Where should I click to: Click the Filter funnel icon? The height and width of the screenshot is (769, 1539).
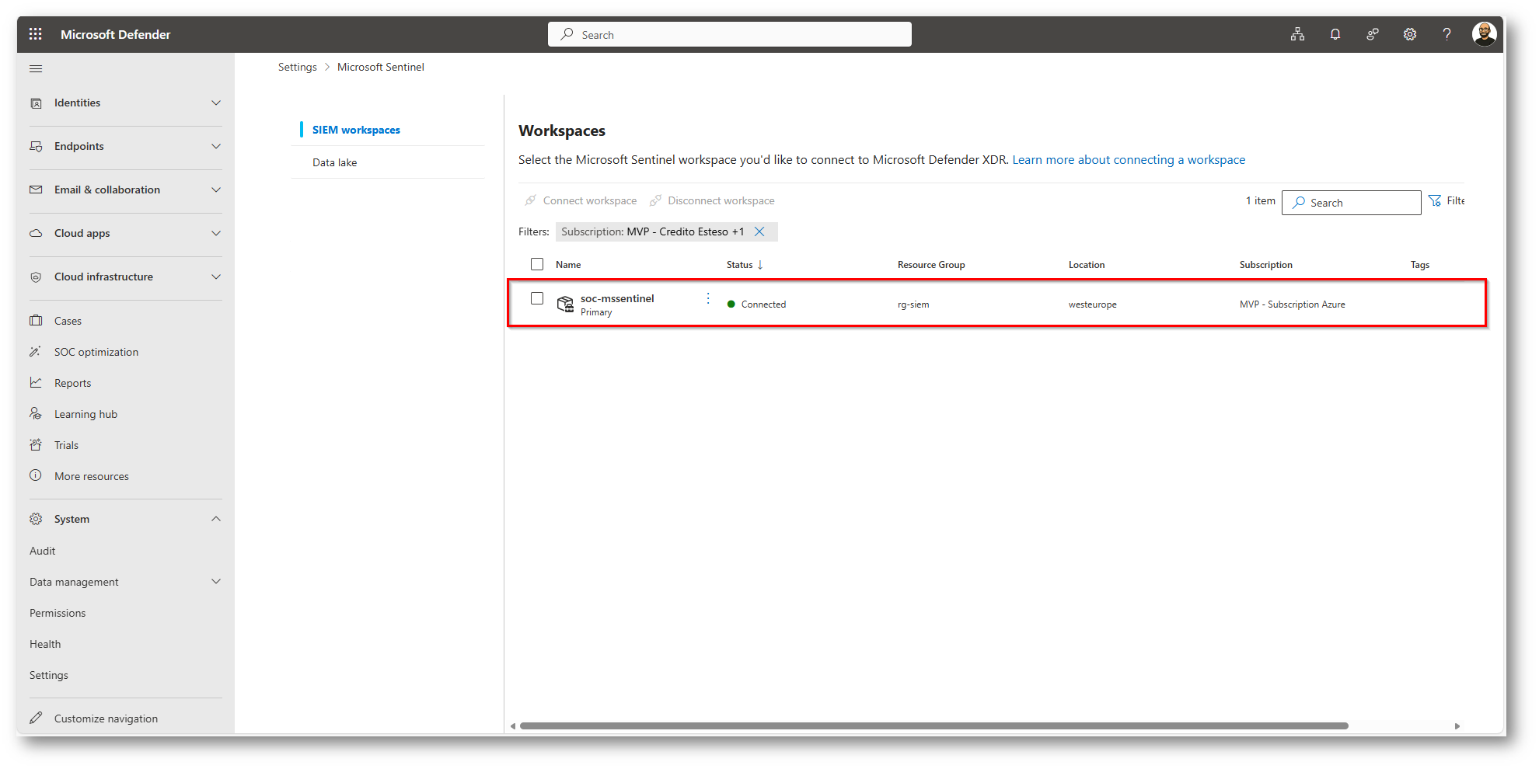click(x=1435, y=201)
